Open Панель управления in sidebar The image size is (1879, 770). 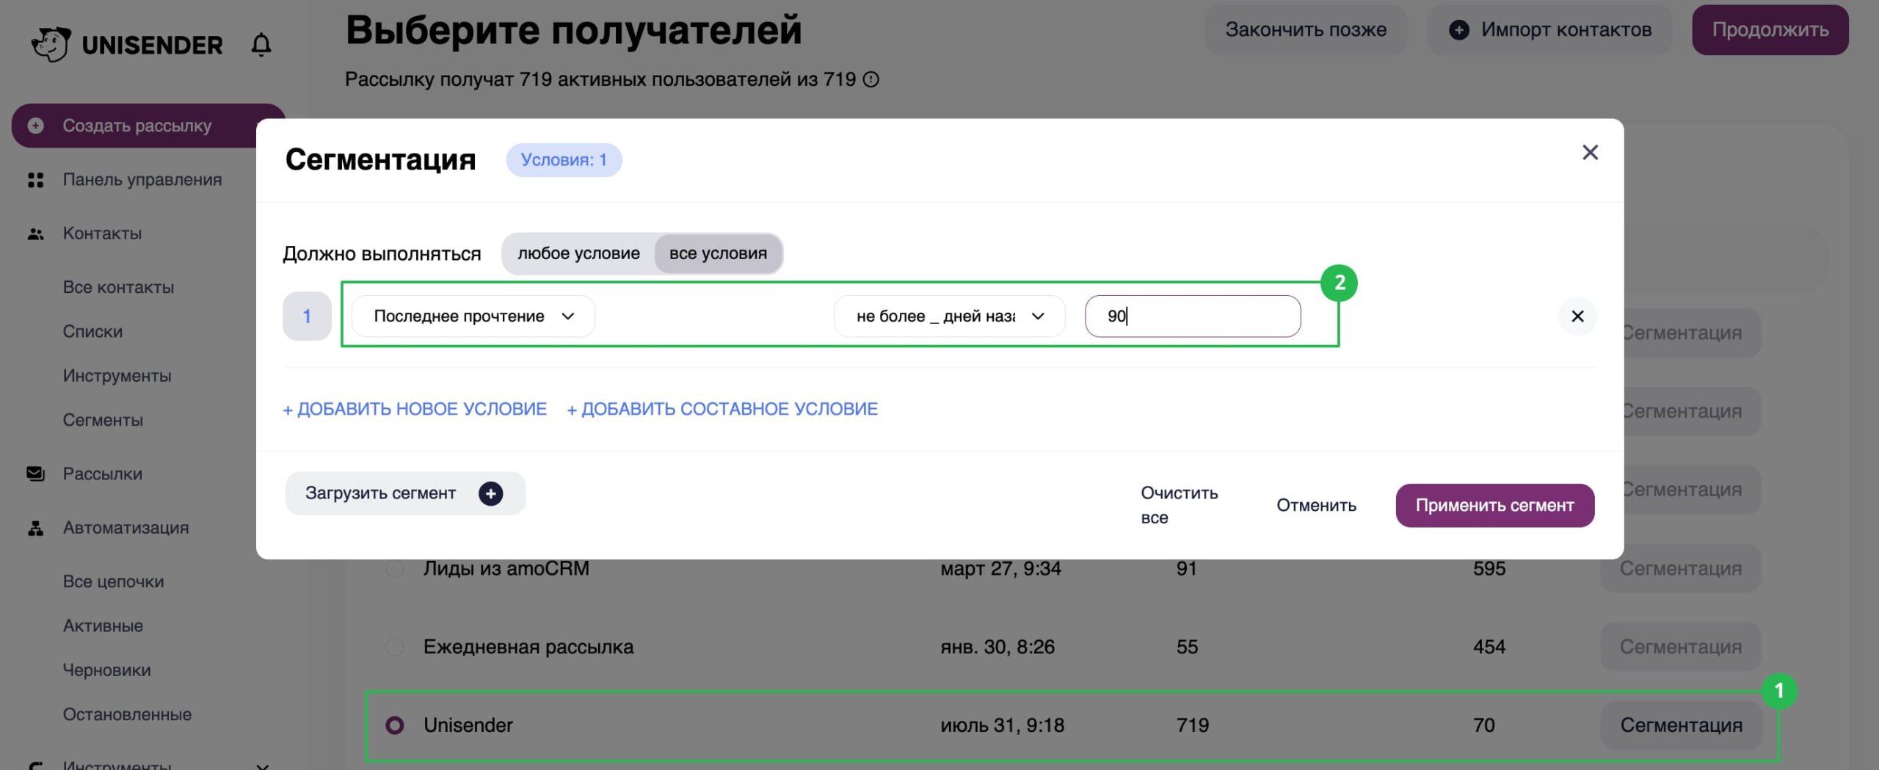[x=142, y=180]
